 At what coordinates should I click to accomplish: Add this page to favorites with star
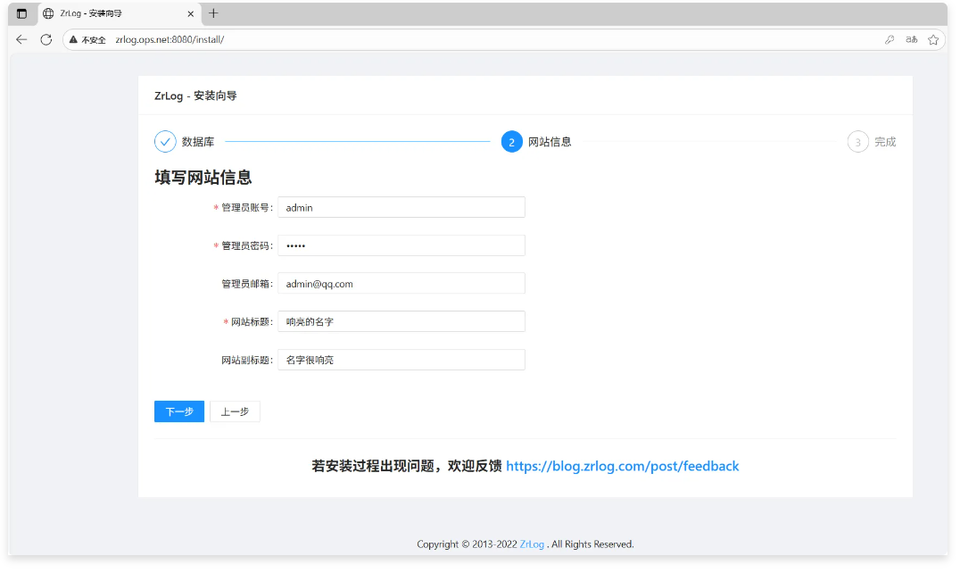click(x=933, y=39)
